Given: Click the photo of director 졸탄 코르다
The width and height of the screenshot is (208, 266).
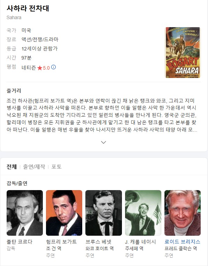Looking at the screenshot, I should click(x=25, y=213).
